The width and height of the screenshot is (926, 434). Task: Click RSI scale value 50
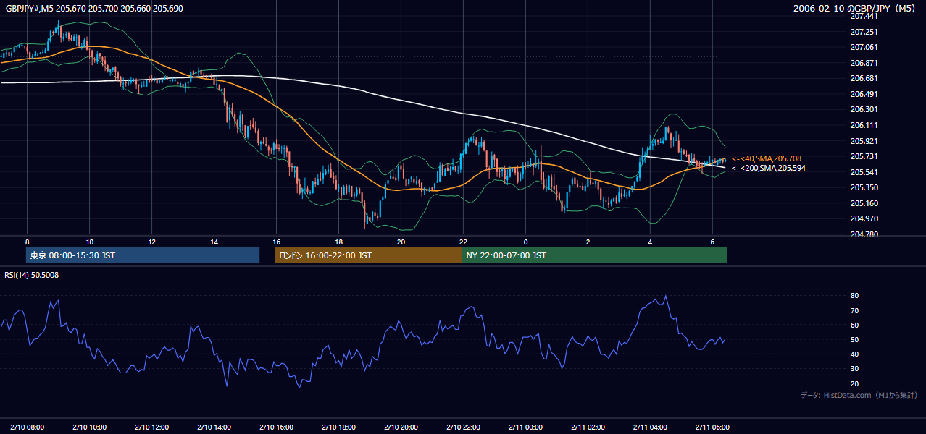[x=855, y=339]
